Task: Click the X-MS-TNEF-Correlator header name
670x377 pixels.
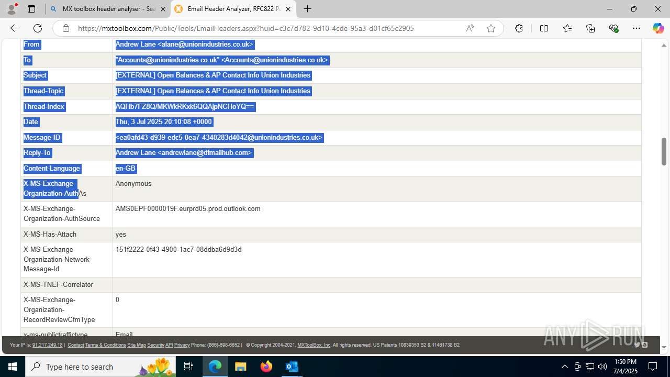Action: click(58, 285)
